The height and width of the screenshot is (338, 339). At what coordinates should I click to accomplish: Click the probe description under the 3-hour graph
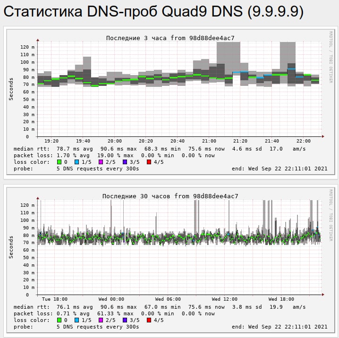[98, 169]
